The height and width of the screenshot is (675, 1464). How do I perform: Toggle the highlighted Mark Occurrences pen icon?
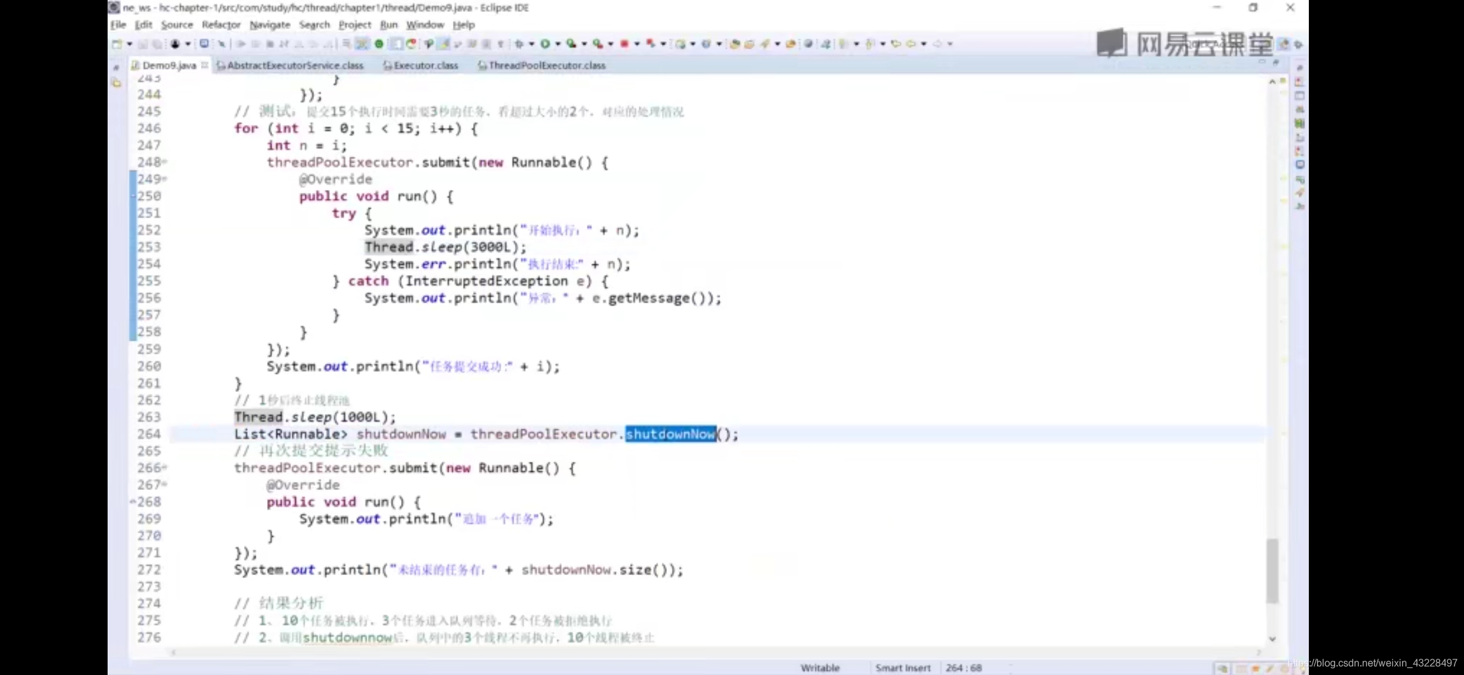click(x=443, y=44)
